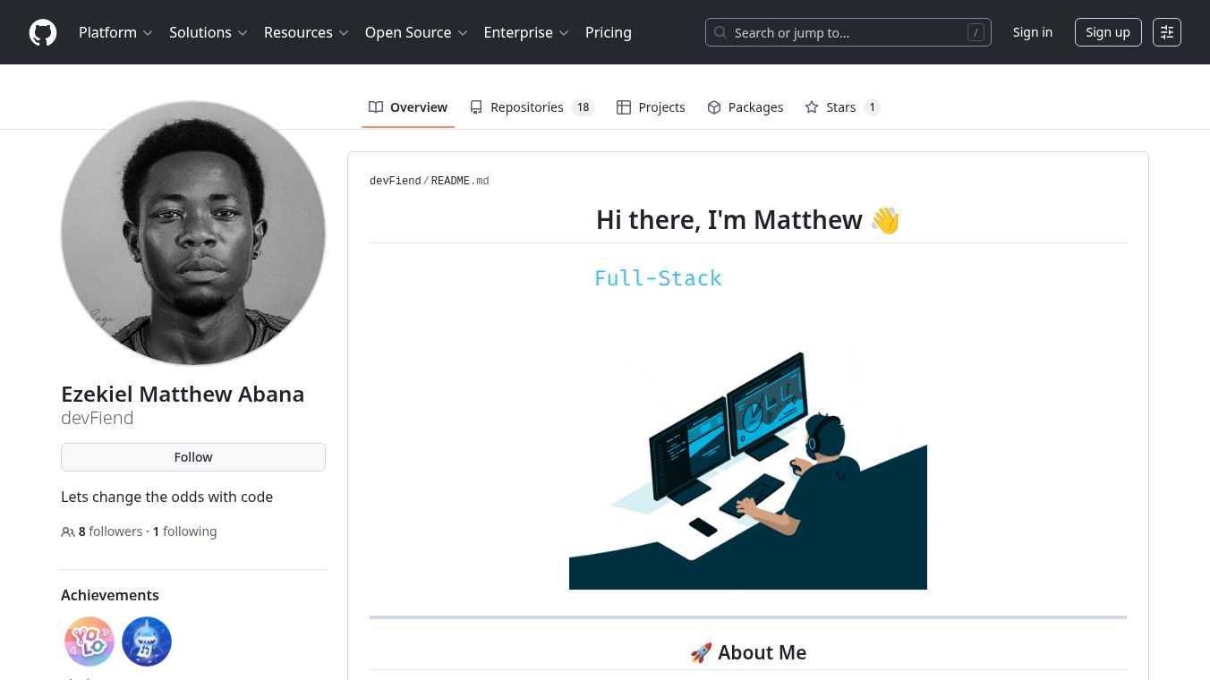This screenshot has width=1210, height=680.
Task: Click the profile avatar photo
Action: (x=193, y=234)
